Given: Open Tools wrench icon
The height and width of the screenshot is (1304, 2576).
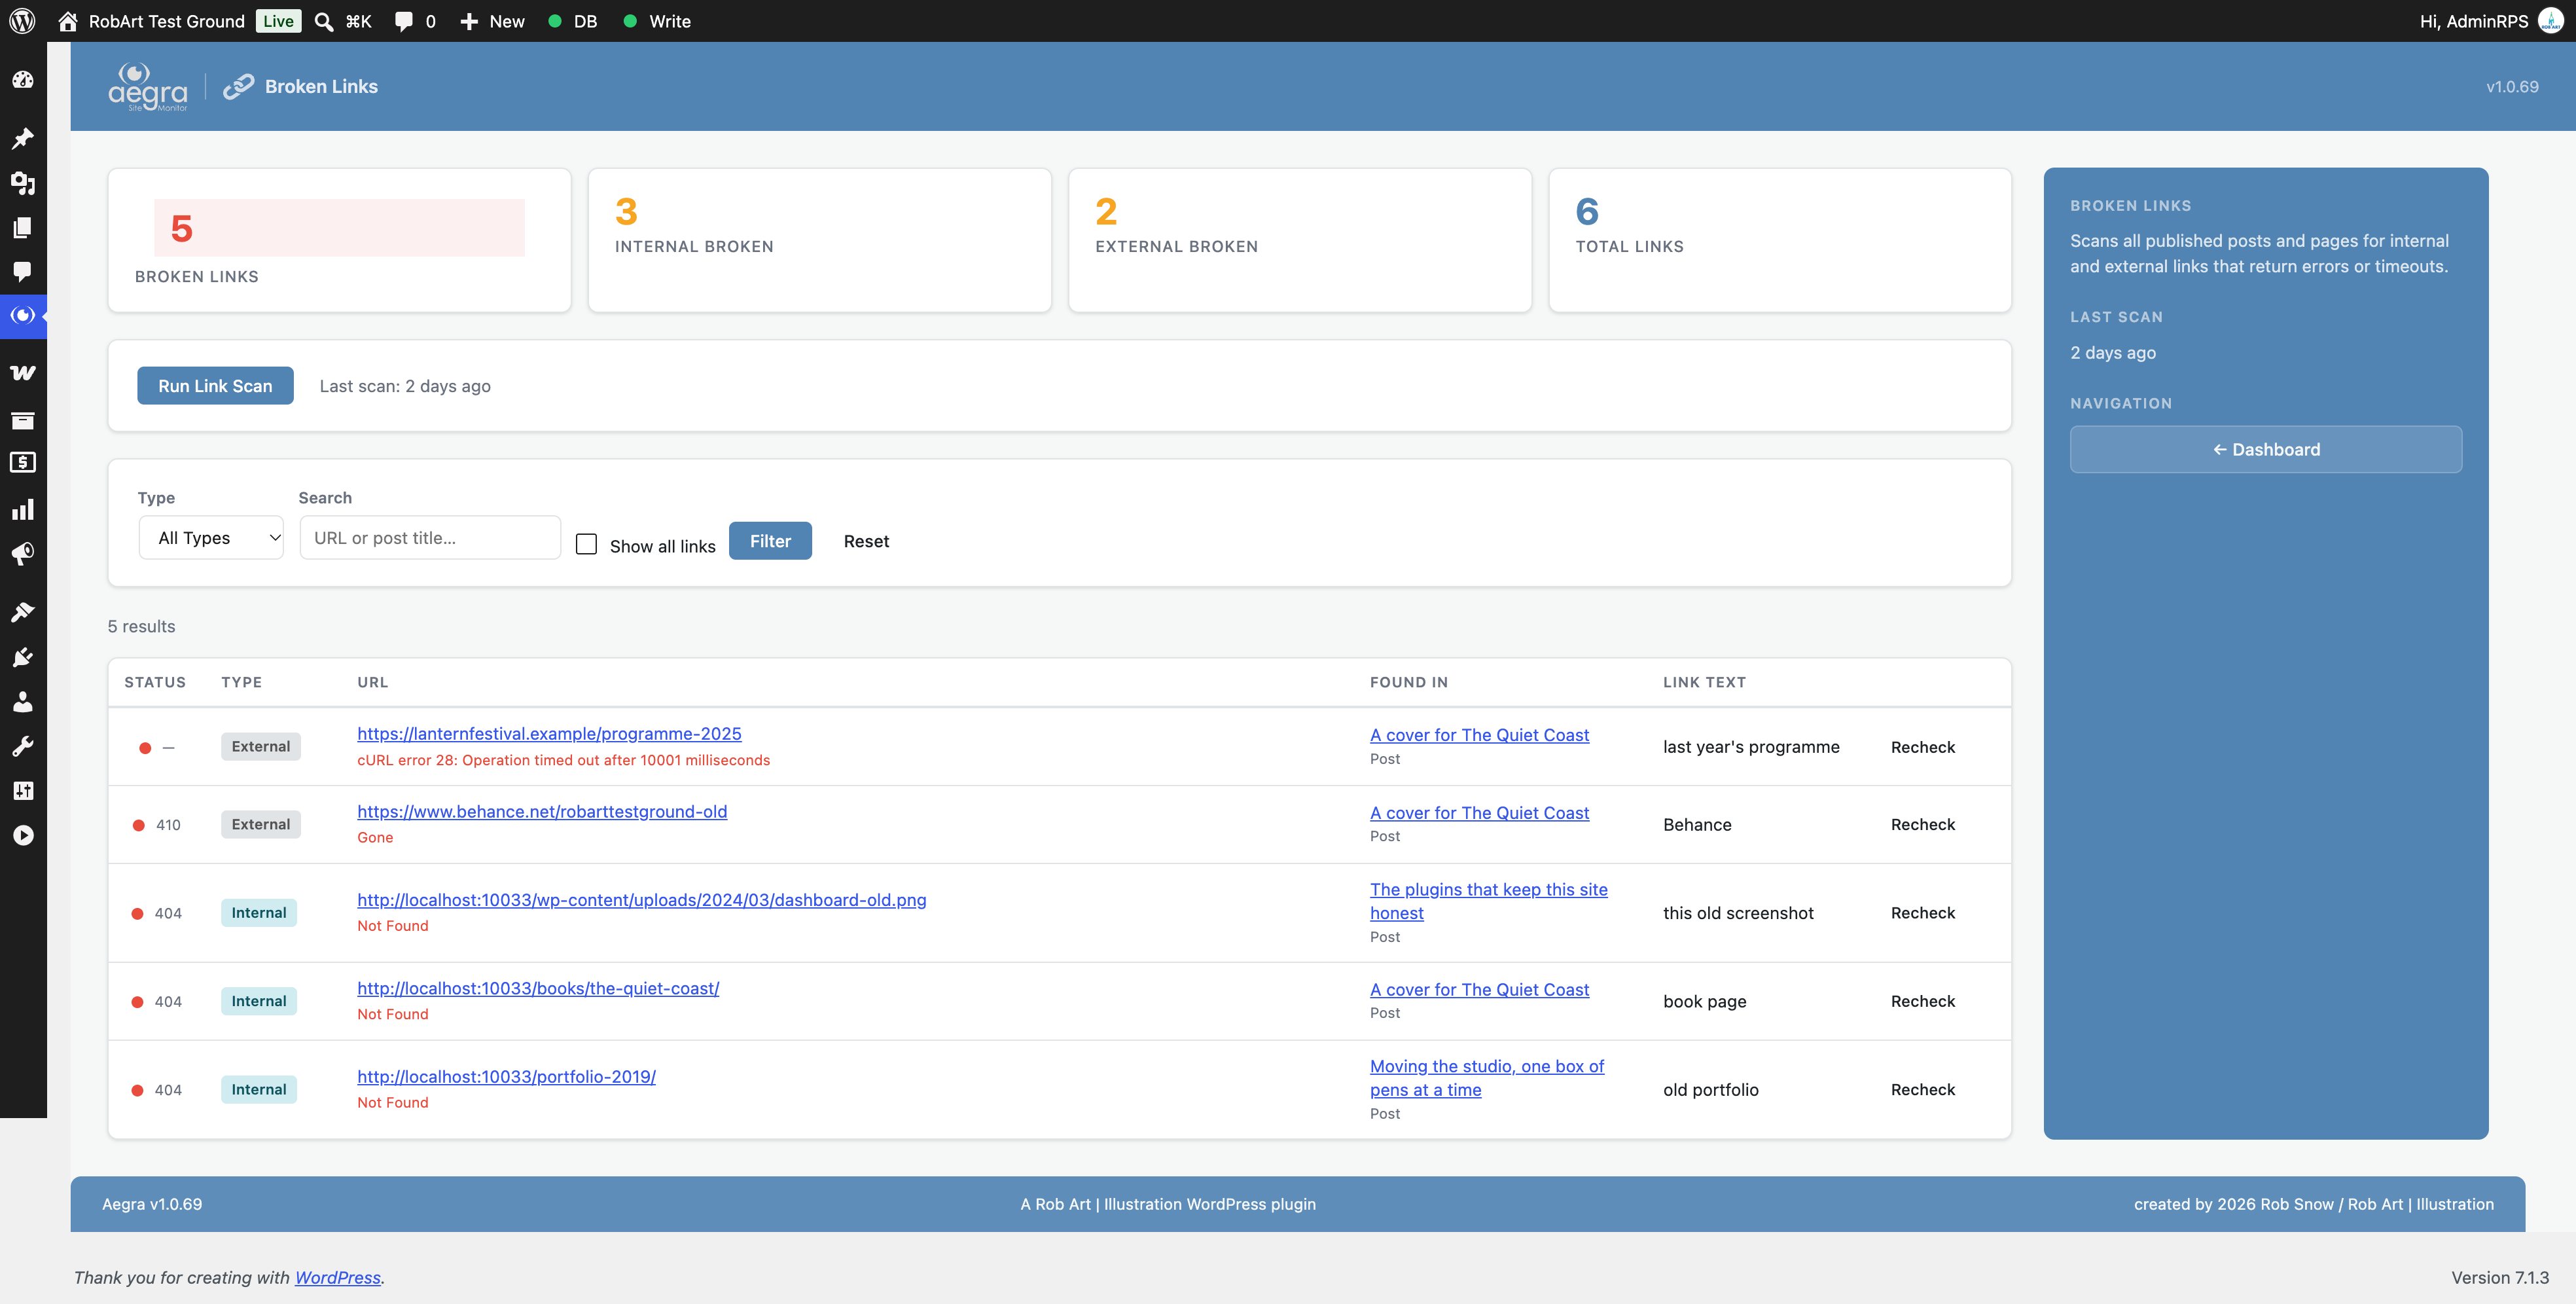Looking at the screenshot, I should [x=23, y=746].
